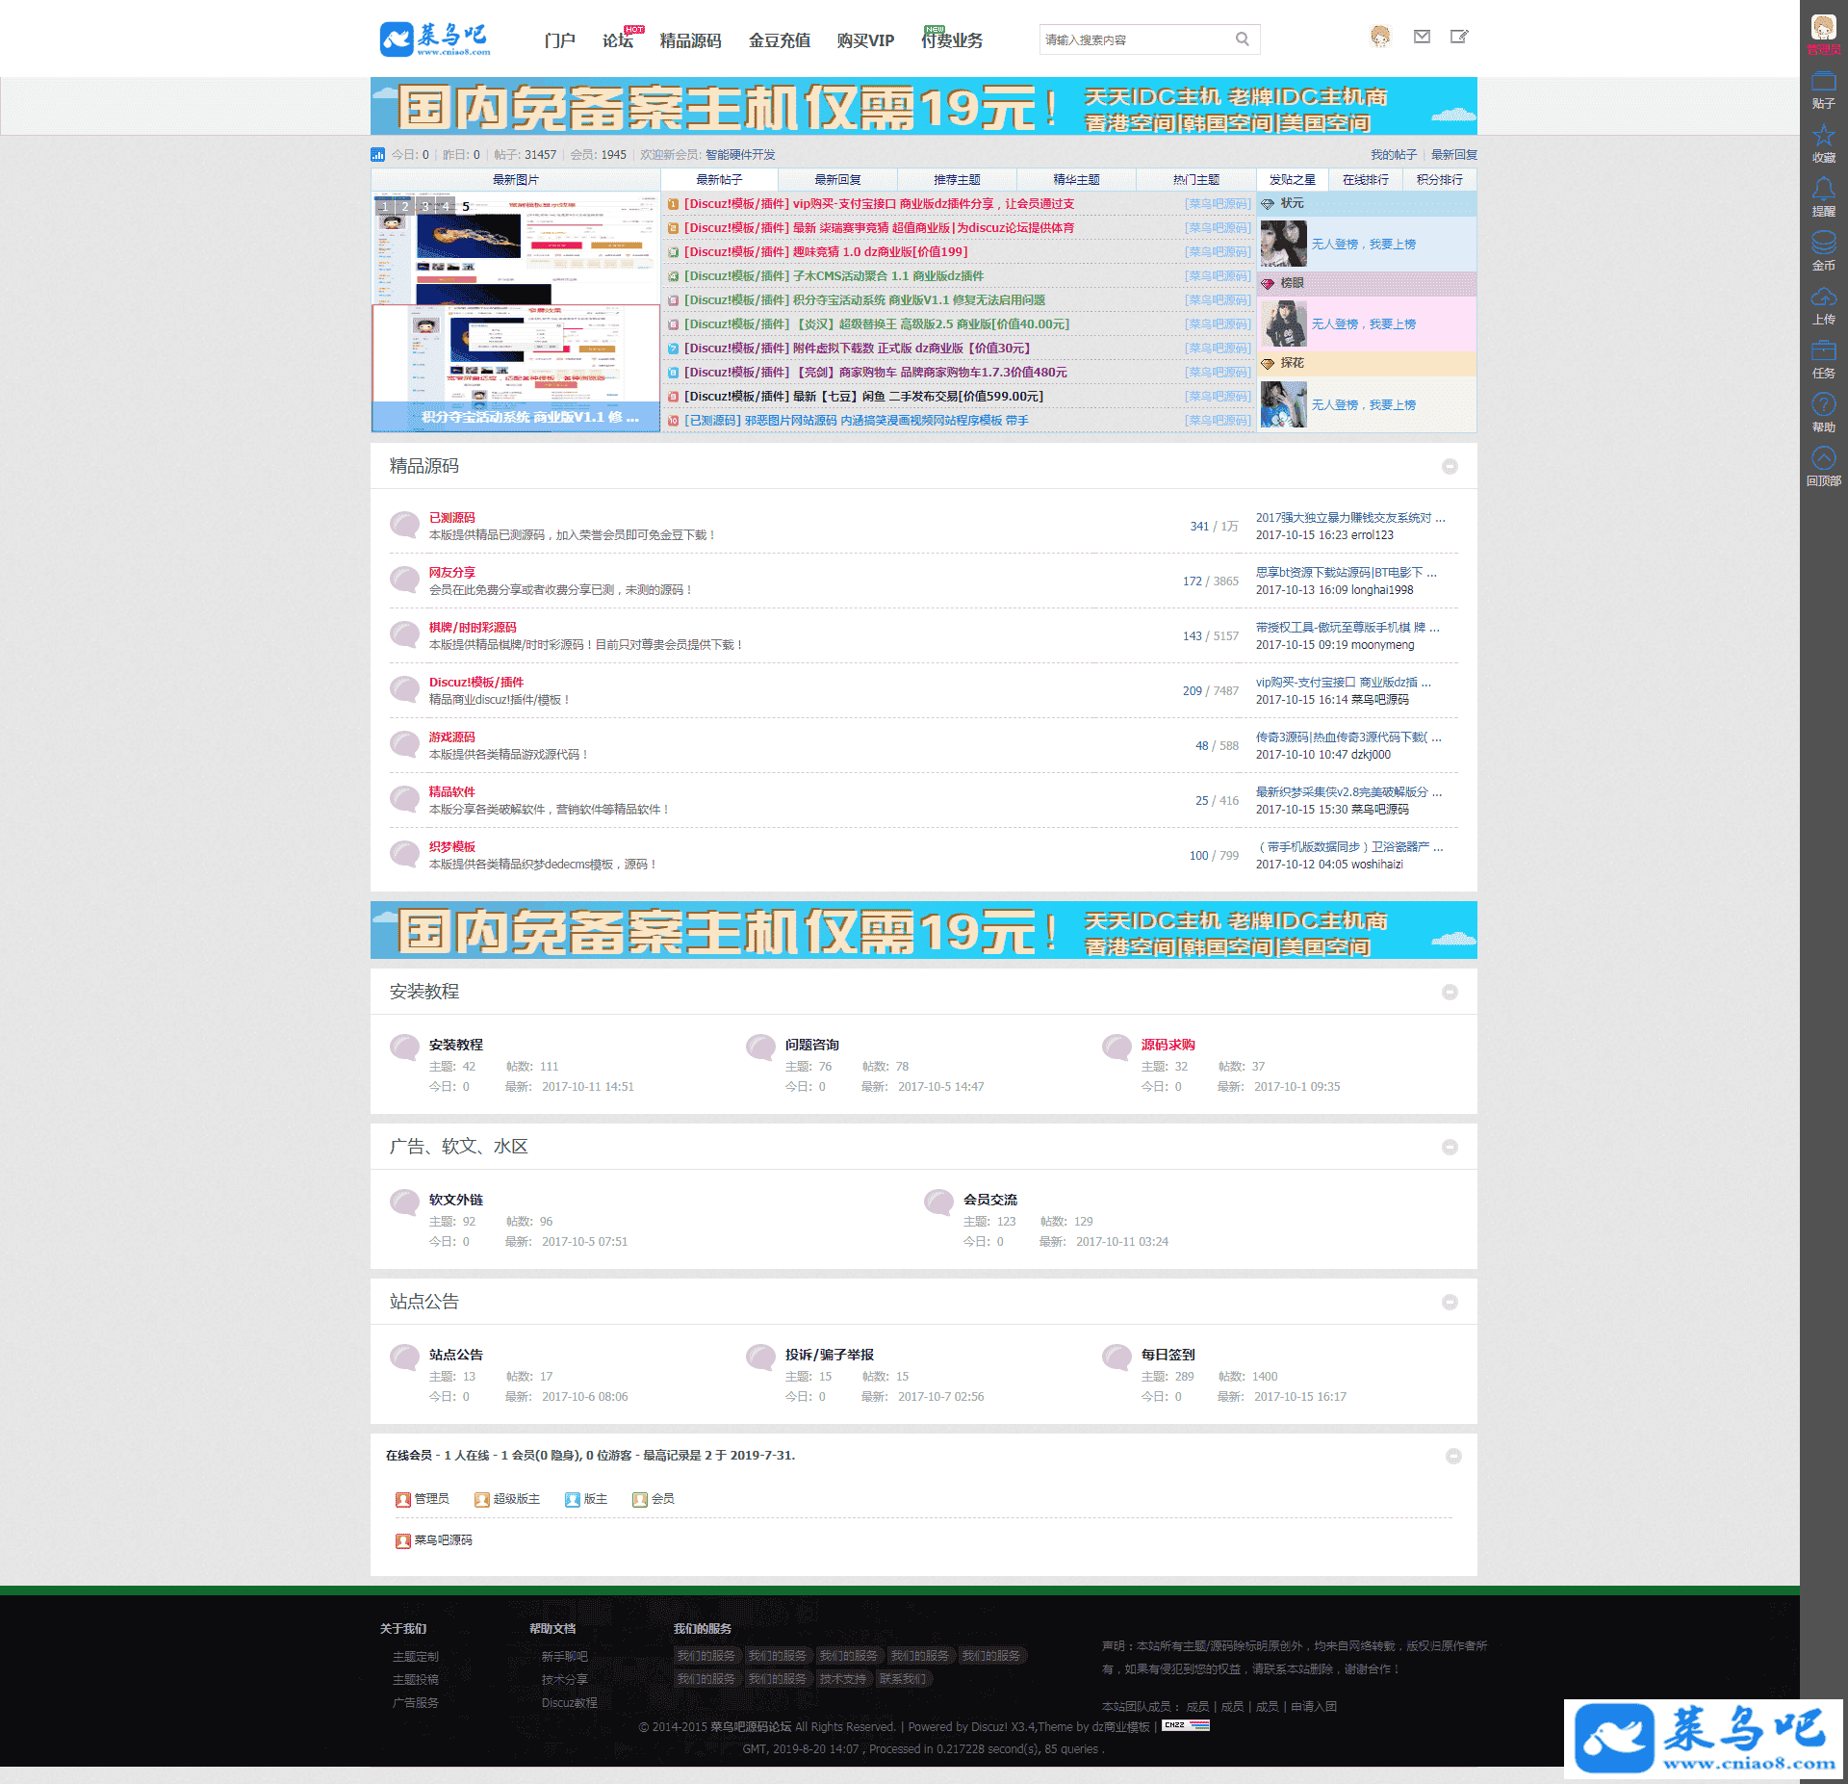The image size is (1848, 1784).
Task: Collapse the 广告、软文、水区 section
Action: point(1450,1147)
